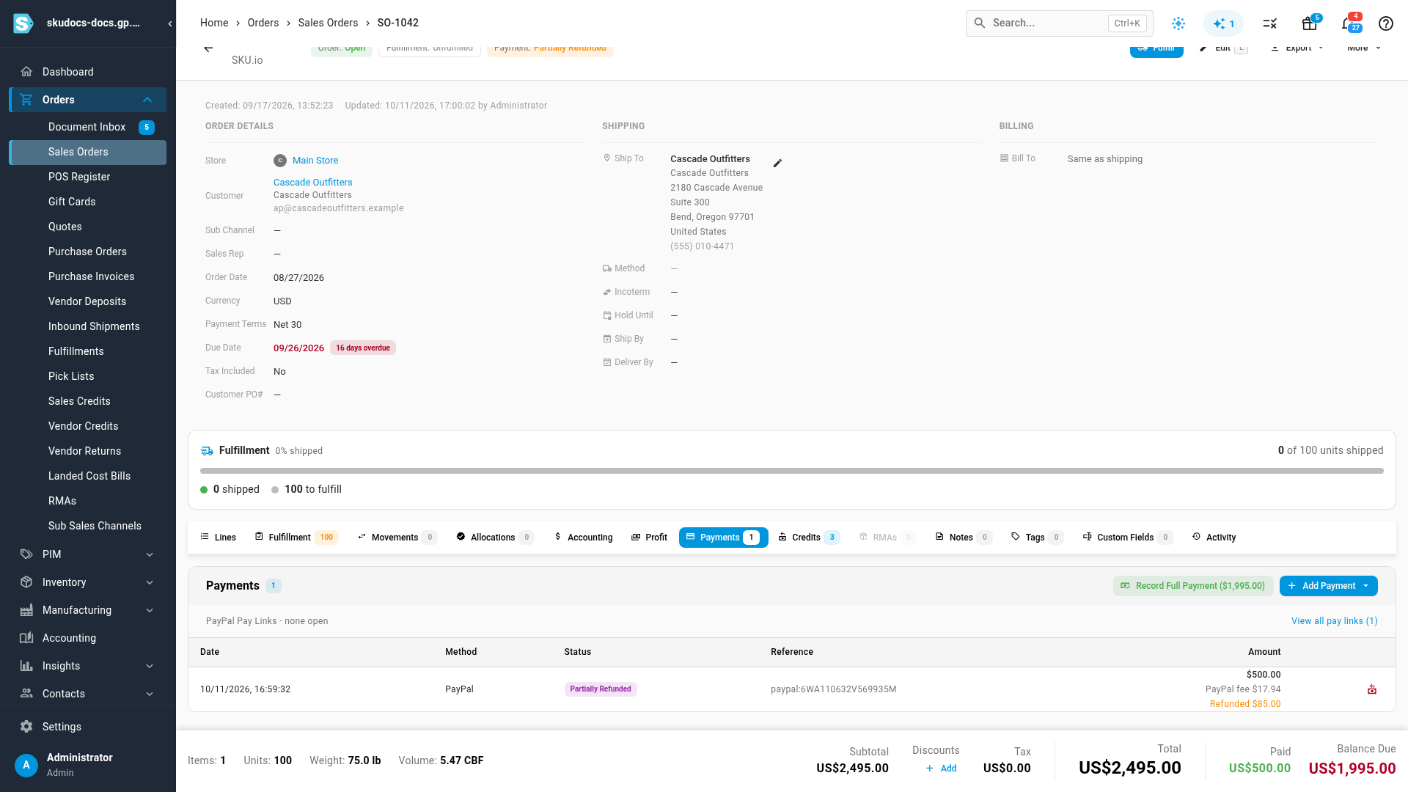Click the back arrow beside SKU.io
Image resolution: width=1408 pixels, height=792 pixels.
pyautogui.click(x=208, y=48)
